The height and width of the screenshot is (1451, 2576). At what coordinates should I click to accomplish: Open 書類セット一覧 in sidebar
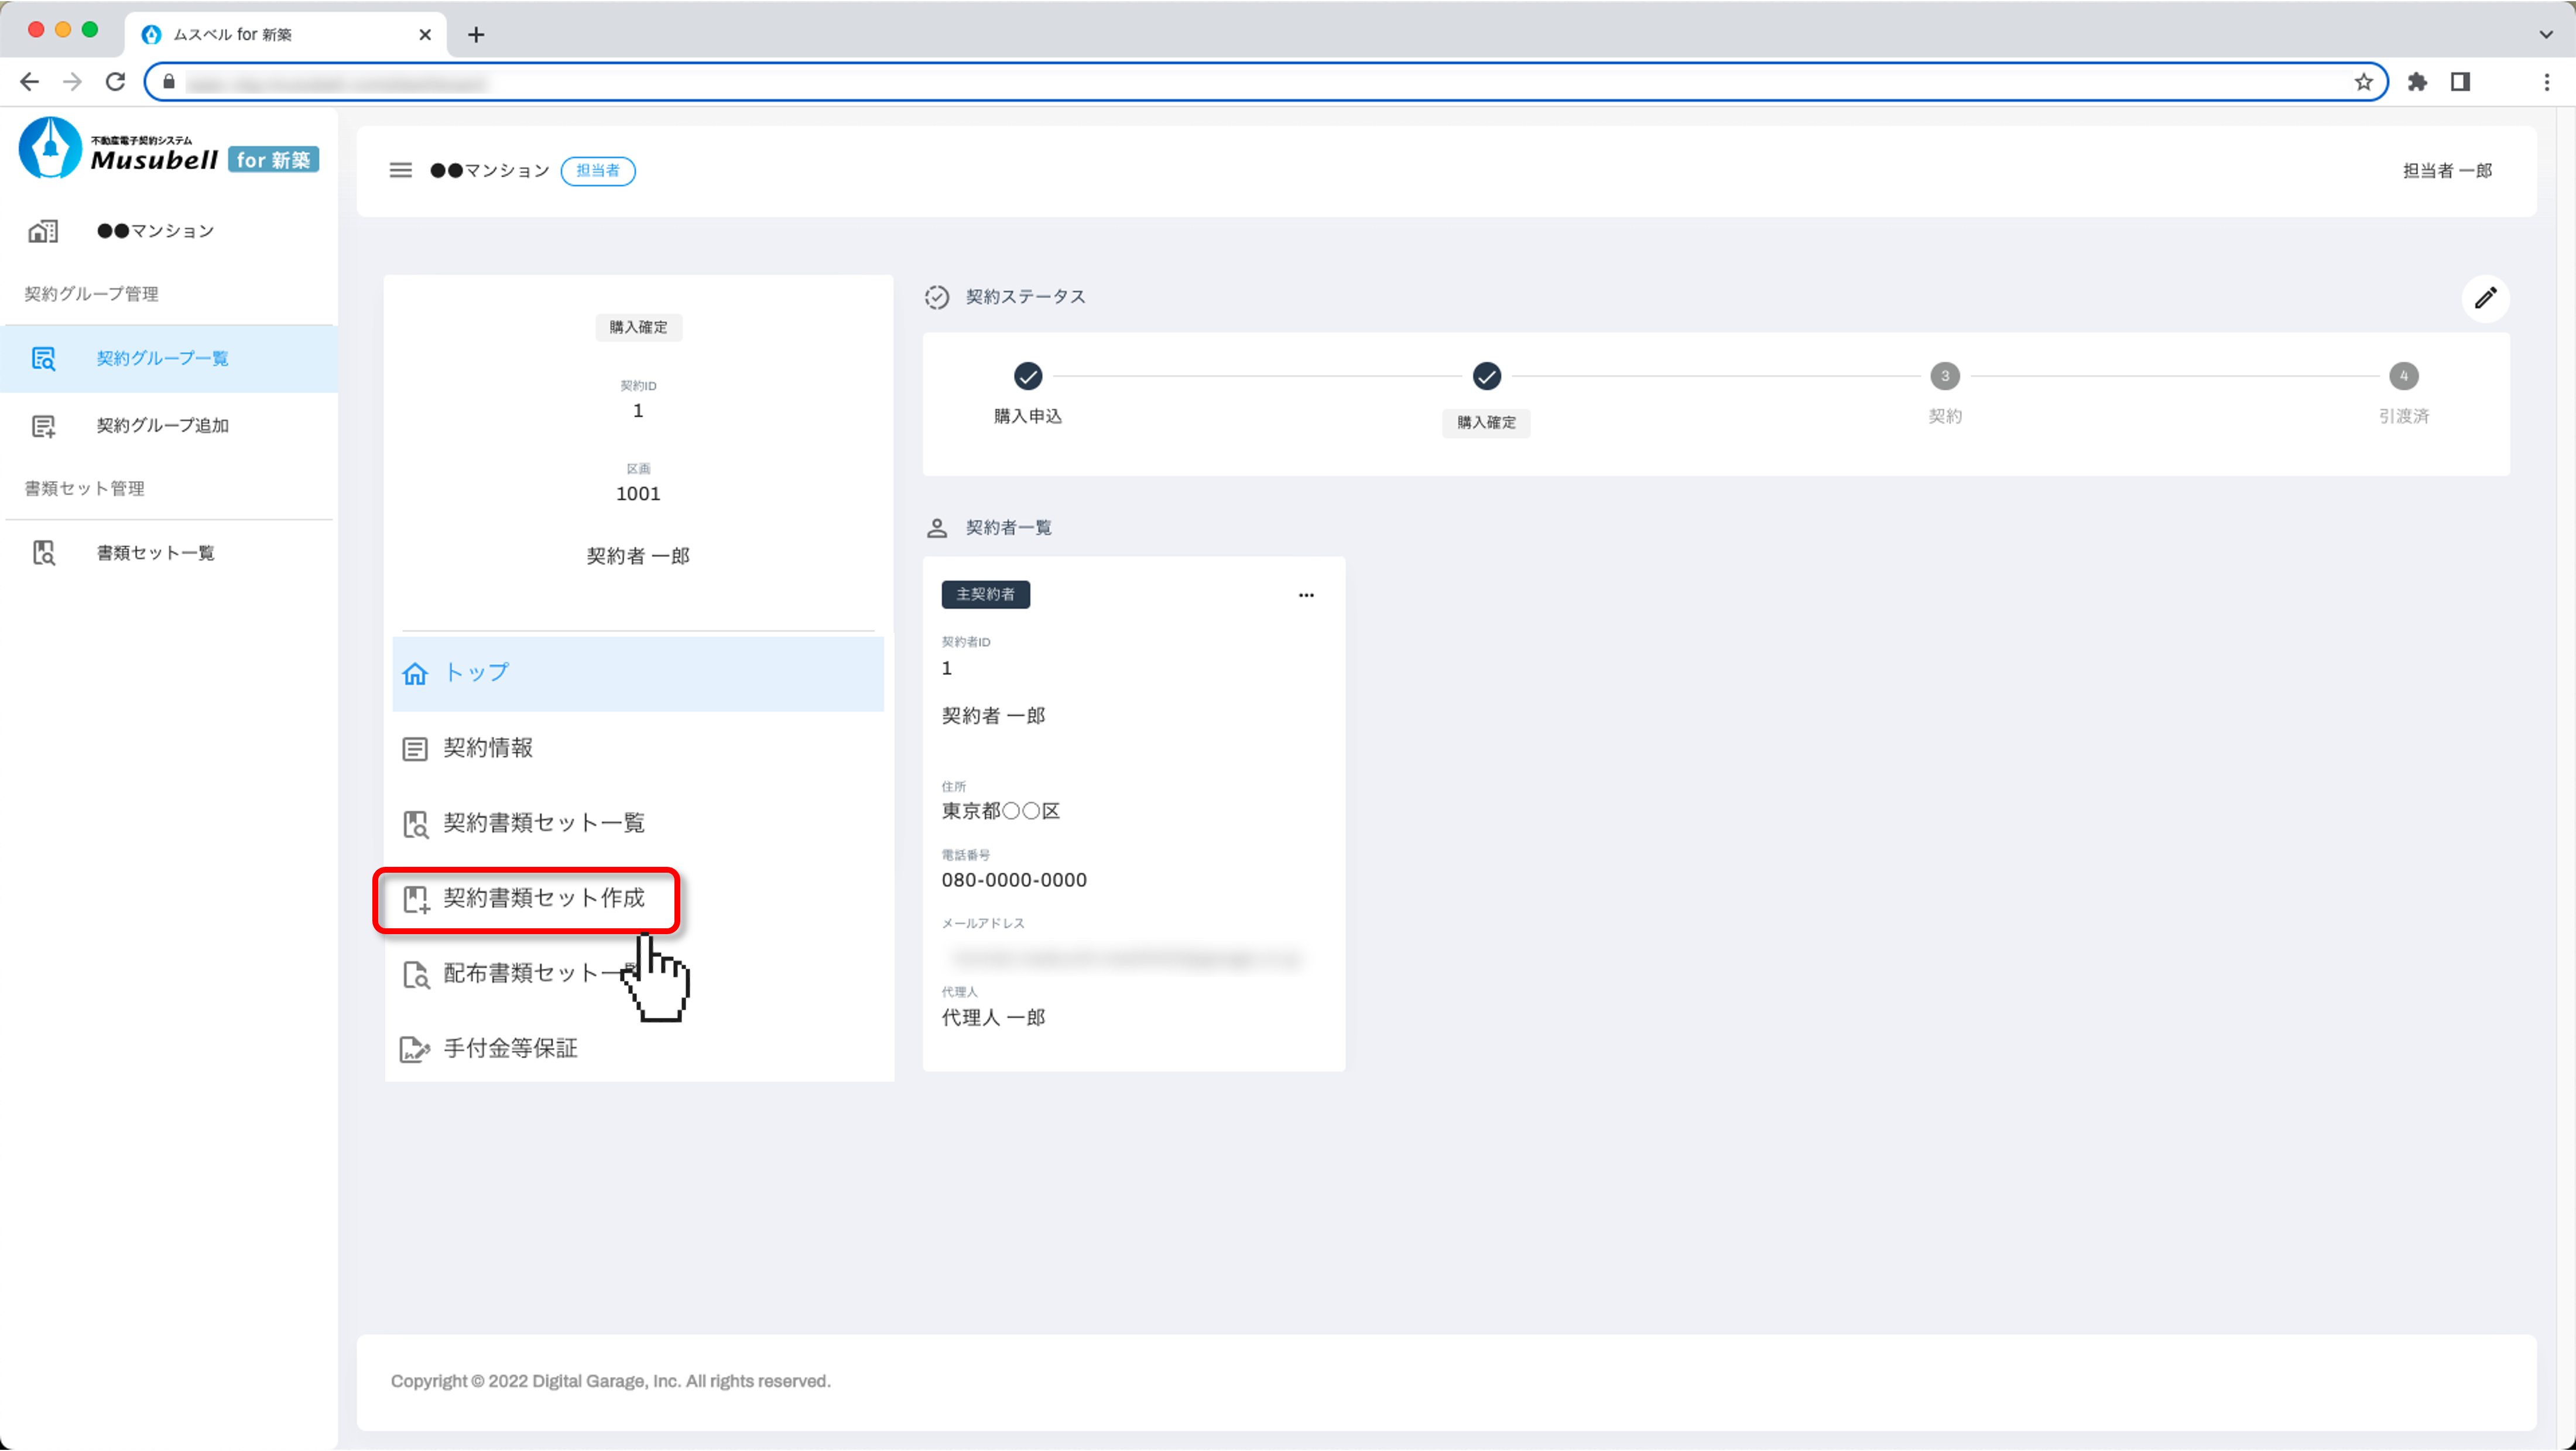click(155, 553)
